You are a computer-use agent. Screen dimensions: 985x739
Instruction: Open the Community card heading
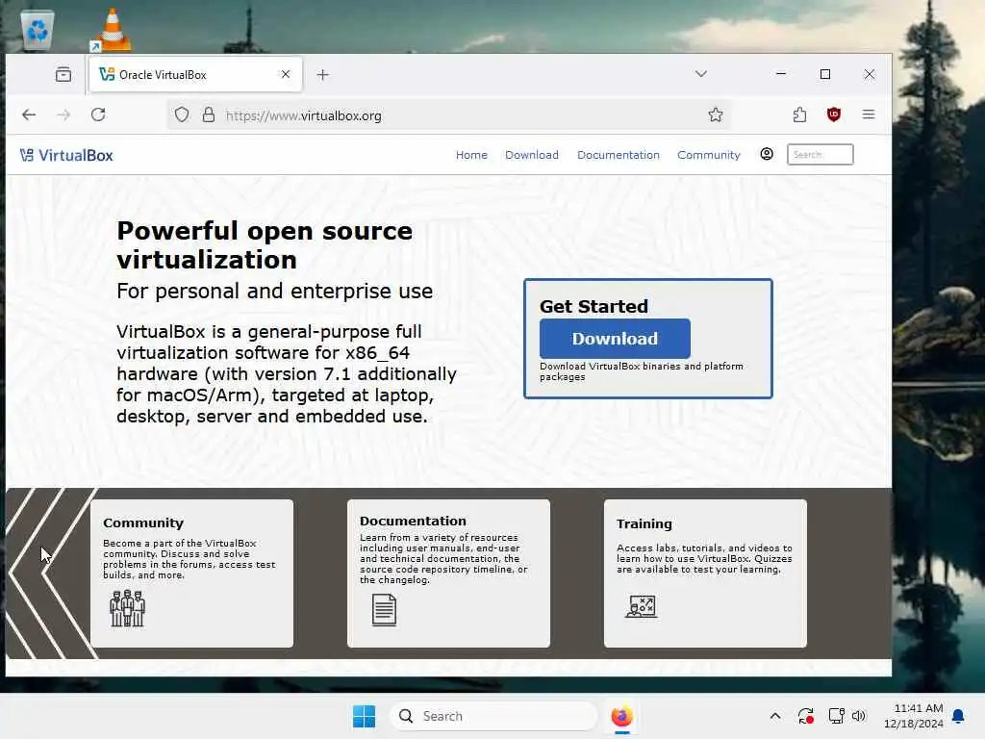click(x=143, y=522)
